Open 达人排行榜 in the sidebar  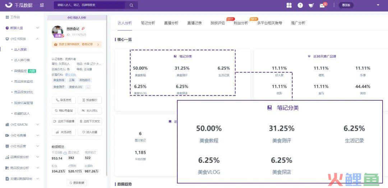click(x=22, y=60)
